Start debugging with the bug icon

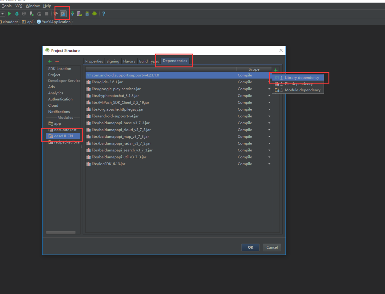pos(17,14)
